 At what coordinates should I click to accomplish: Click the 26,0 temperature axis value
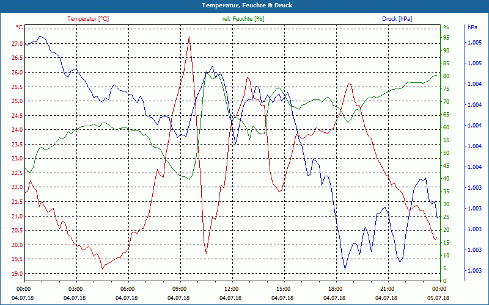pos(17,72)
